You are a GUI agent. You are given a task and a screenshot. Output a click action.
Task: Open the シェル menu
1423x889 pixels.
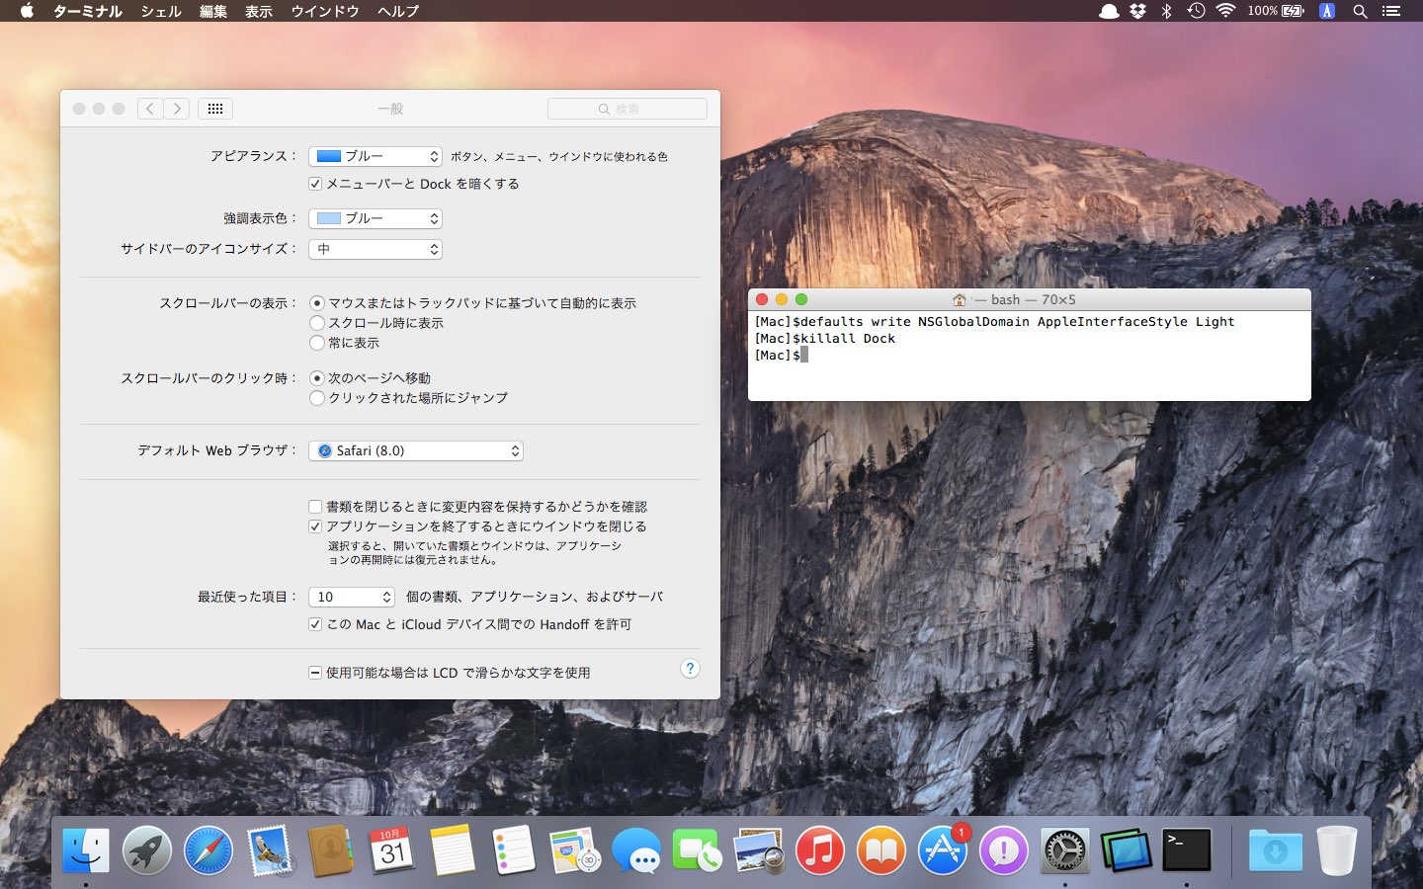point(161,11)
